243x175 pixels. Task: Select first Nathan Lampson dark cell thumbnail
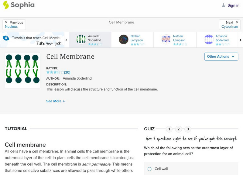124,39
